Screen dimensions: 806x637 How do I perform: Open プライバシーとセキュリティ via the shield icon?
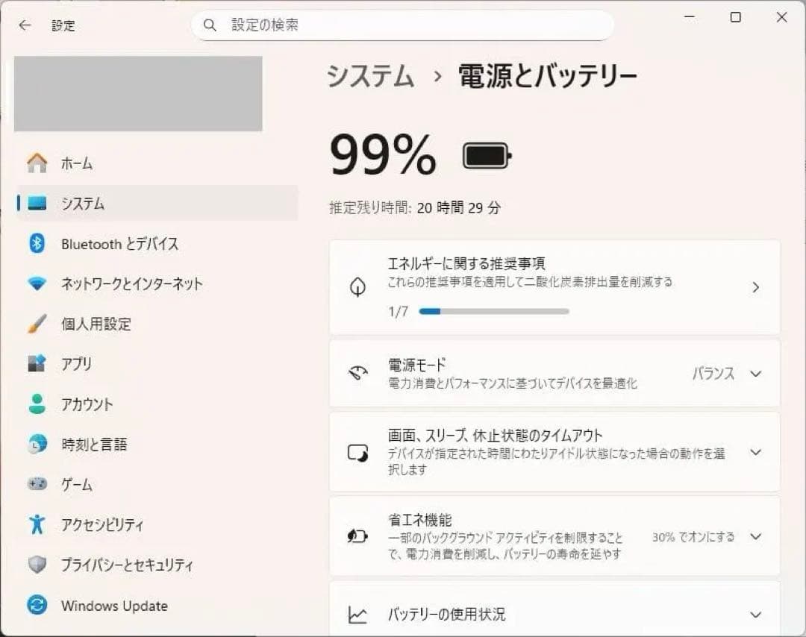coord(37,565)
